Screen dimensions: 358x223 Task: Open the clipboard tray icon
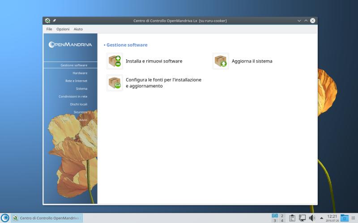292,218
